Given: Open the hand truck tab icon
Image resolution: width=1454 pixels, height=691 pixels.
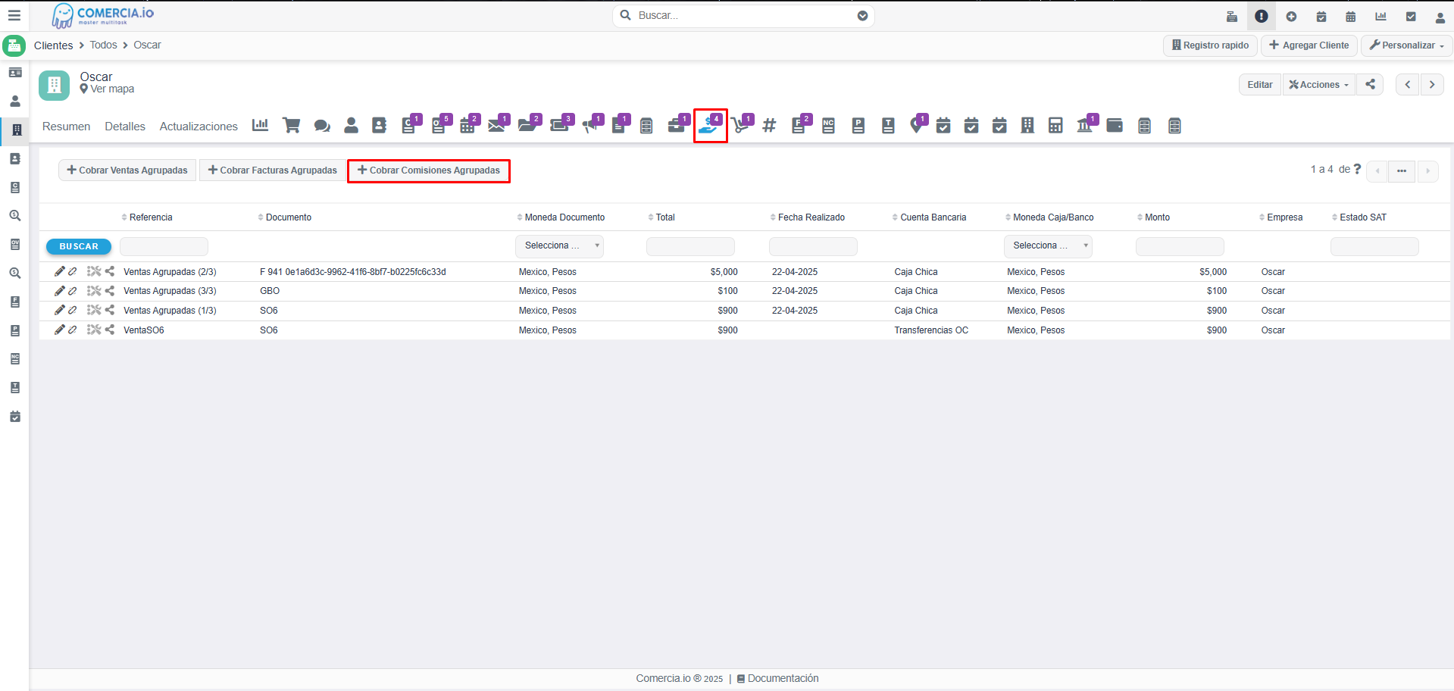Looking at the screenshot, I should point(742,124).
